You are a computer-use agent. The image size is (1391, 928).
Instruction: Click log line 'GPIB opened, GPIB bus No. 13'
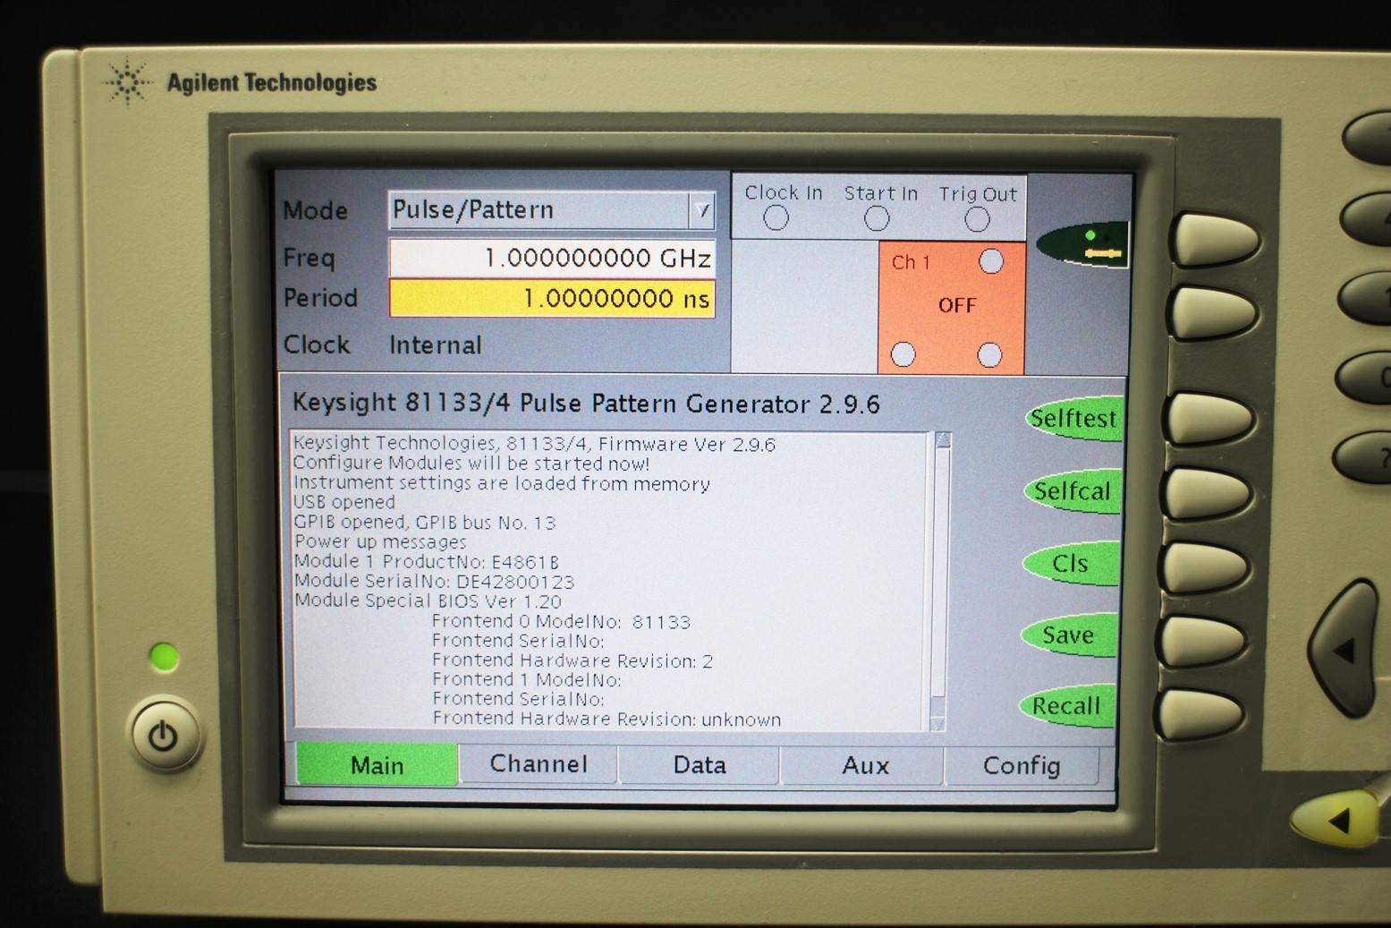click(425, 522)
